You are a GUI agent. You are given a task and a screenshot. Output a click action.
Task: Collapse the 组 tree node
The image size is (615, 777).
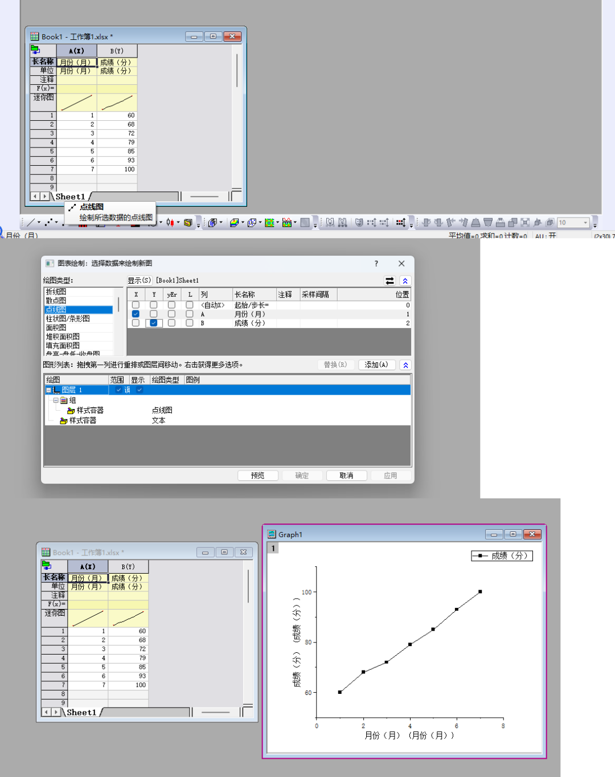coord(56,400)
